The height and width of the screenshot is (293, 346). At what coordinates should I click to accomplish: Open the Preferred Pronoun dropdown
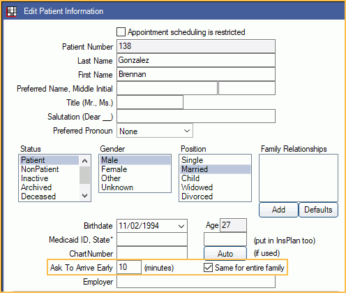coord(155,131)
